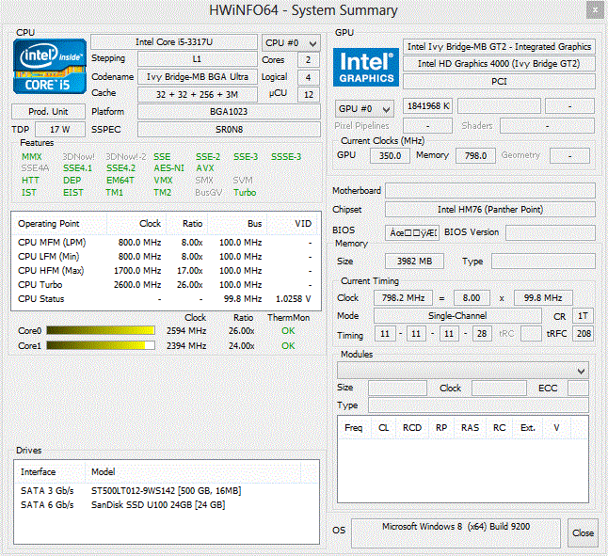Click the Prod. Unit button

coord(48,112)
